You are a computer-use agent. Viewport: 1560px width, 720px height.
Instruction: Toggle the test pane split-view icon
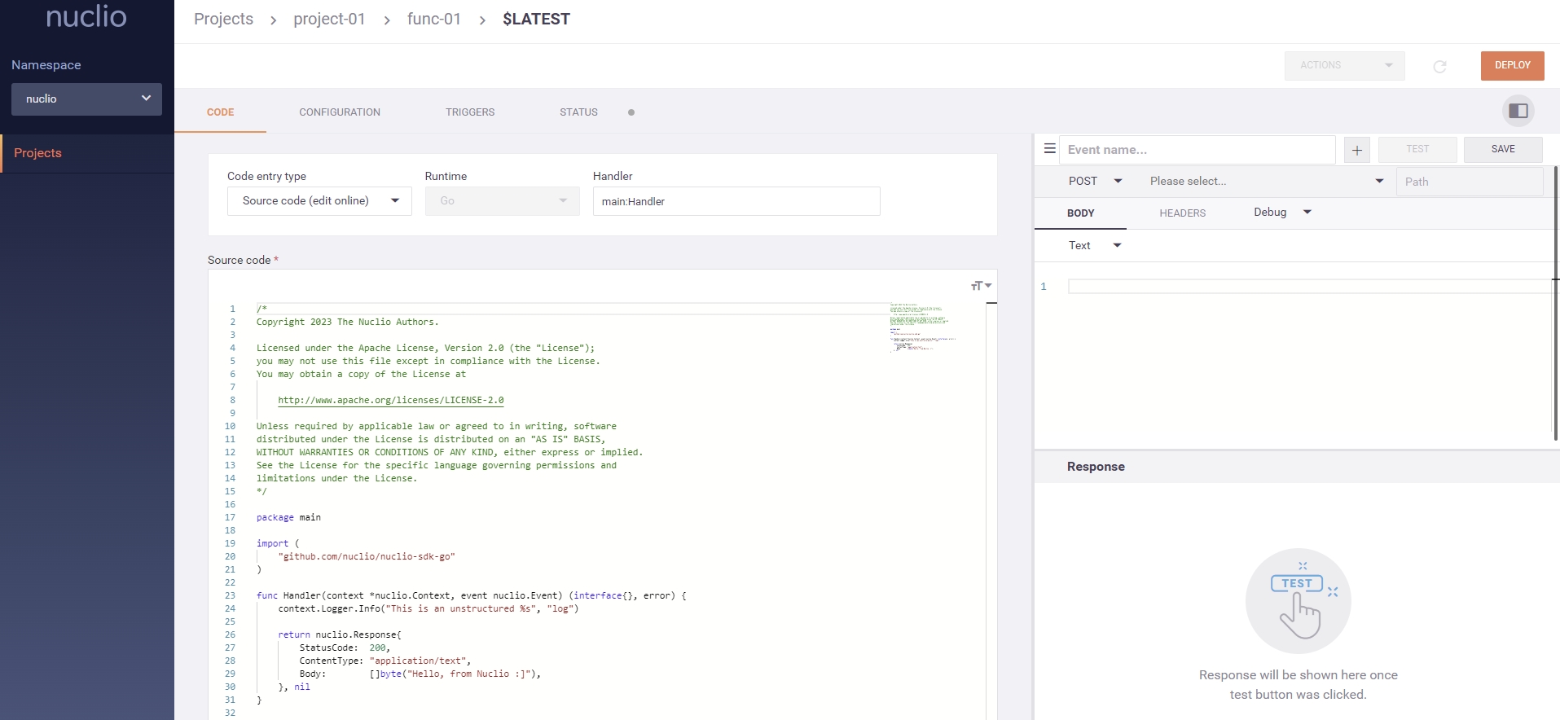pos(1518,111)
